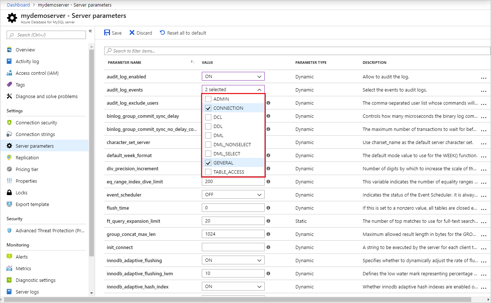Open Connection security in the Settings menu

pos(36,123)
